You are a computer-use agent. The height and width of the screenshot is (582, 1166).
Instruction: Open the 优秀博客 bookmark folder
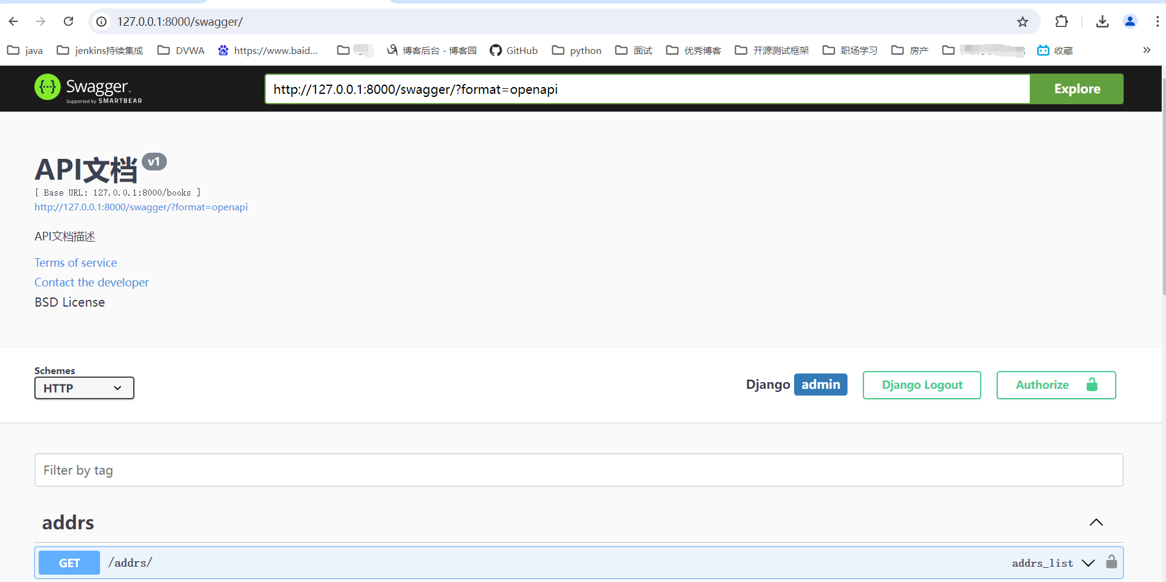693,50
